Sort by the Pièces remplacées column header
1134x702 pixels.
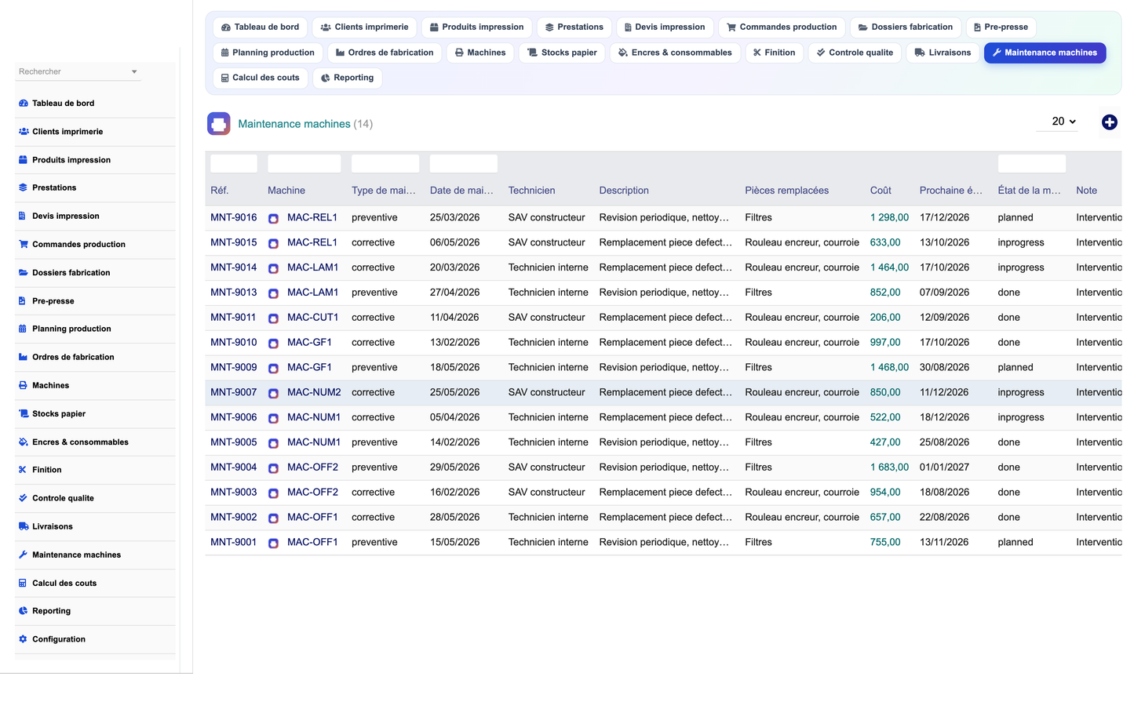tap(787, 191)
